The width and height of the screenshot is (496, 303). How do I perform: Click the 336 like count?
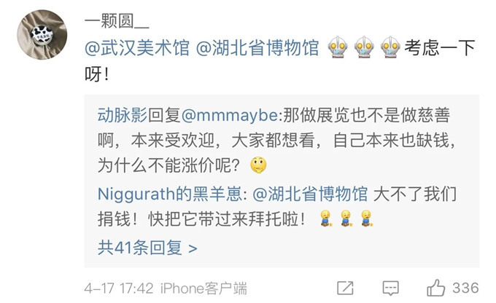coord(465,288)
